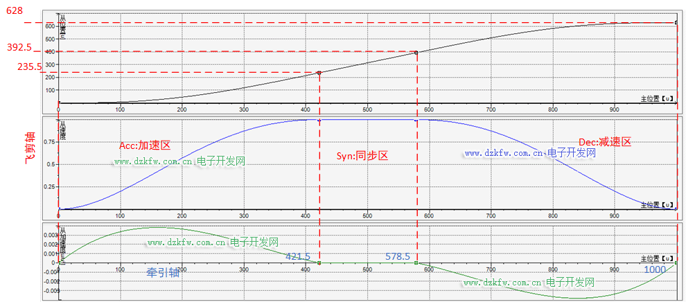Click the curve end point at 628
This screenshot has height=302, width=686.
pos(676,23)
